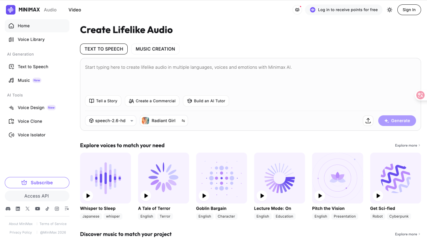Screen dimensions: 427x241
Task: Click the MiniMax logo icon
Action: click(x=11, y=10)
